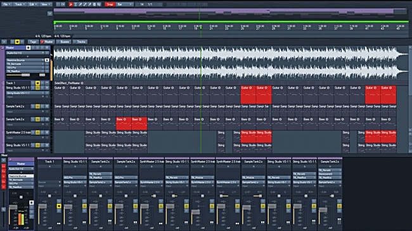The height and width of the screenshot is (231, 412).
Task: Toggle the Snap button
Action: [x=110, y=4]
